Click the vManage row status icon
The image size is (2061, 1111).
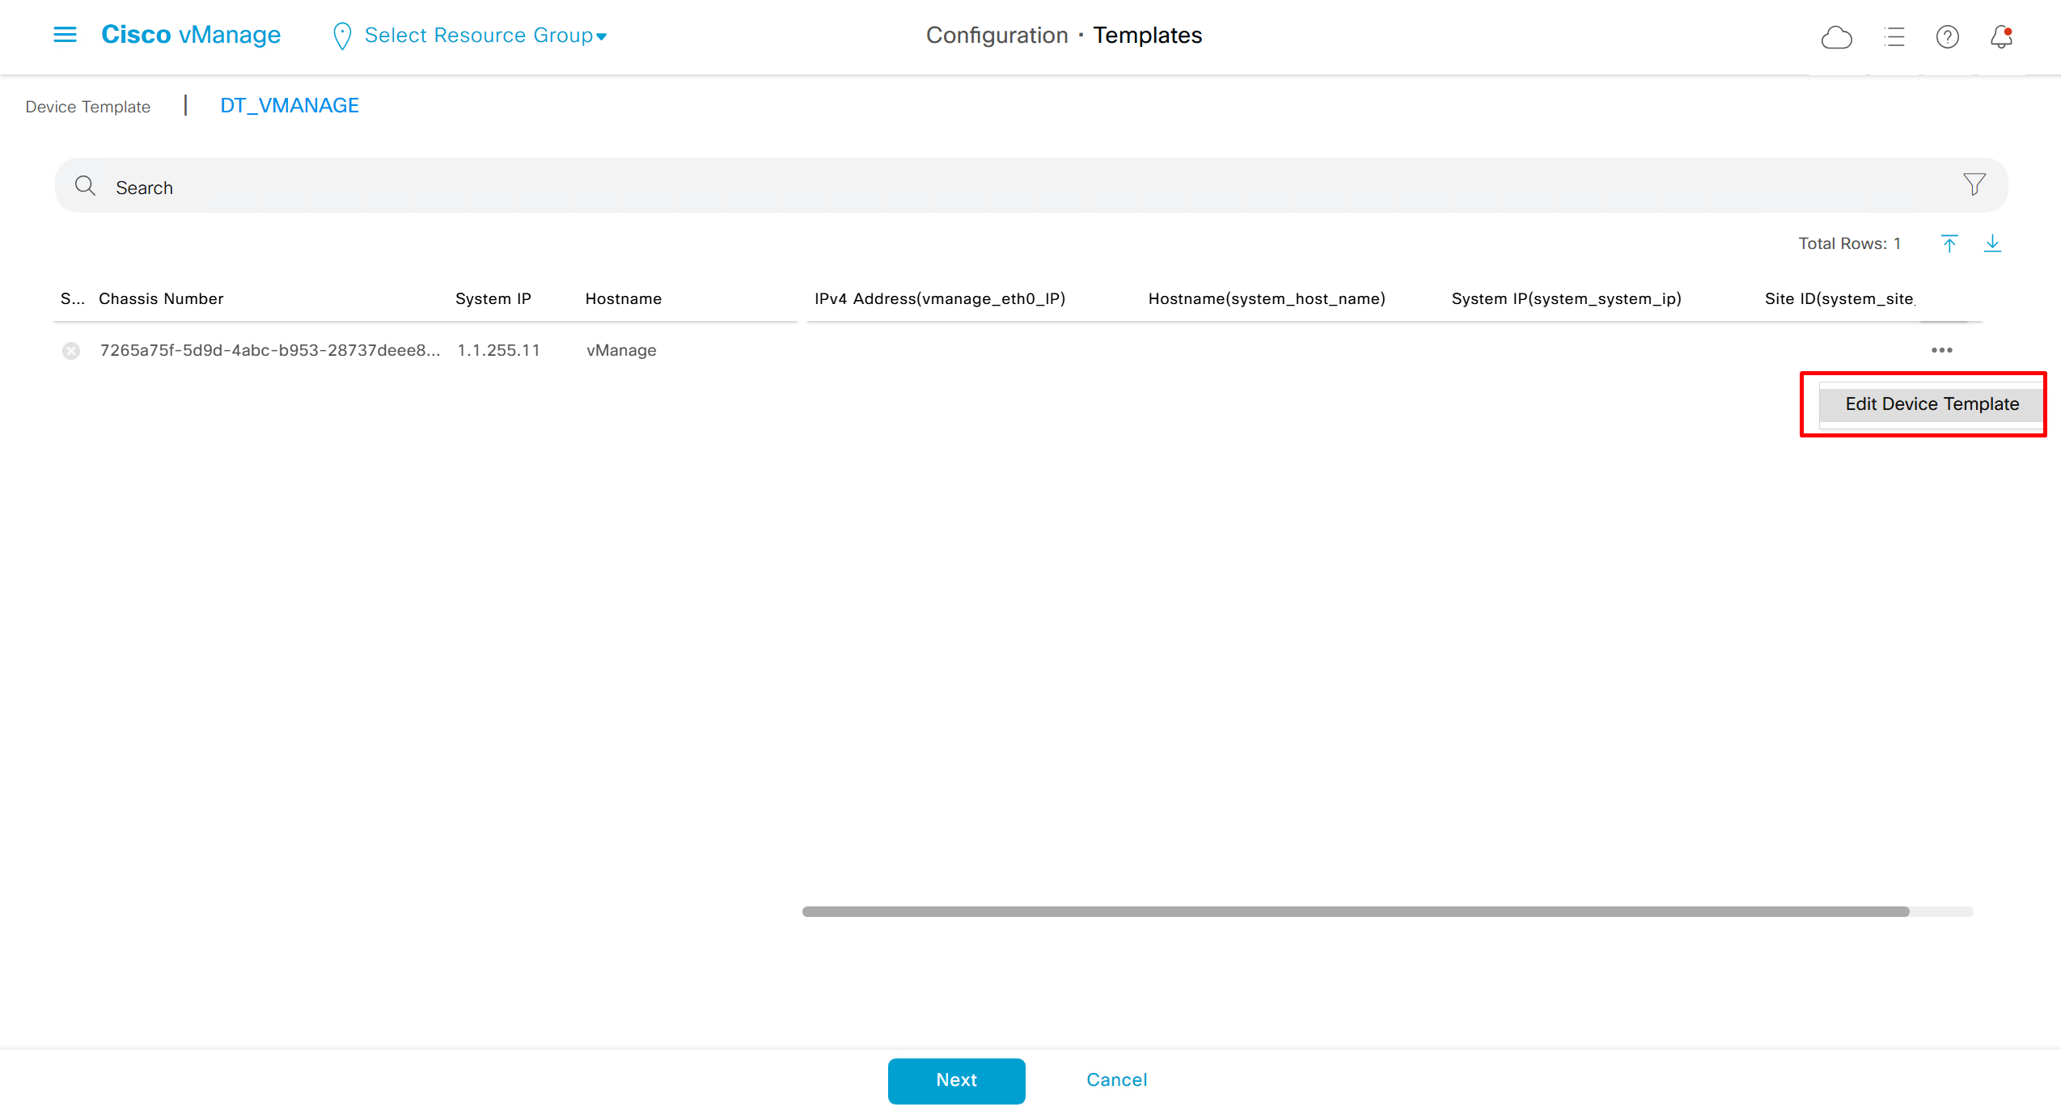(71, 350)
